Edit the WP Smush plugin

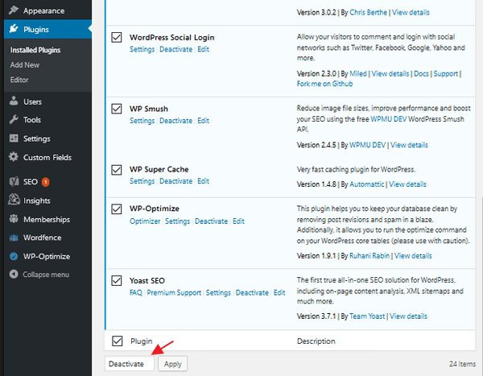(x=204, y=121)
